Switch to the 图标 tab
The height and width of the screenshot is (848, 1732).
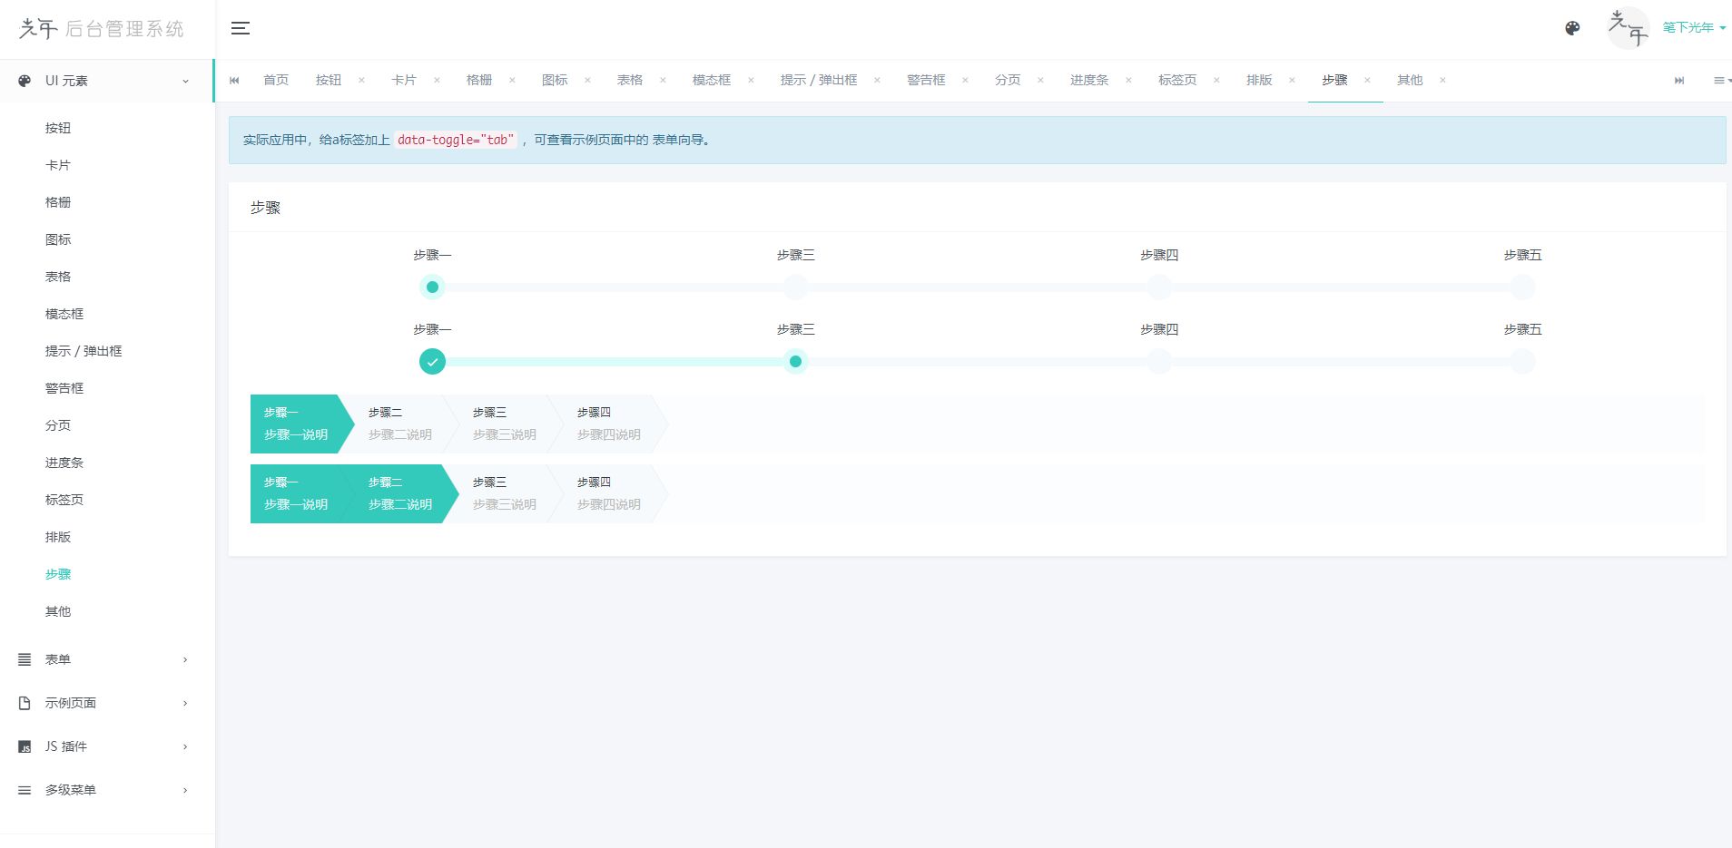(x=555, y=80)
